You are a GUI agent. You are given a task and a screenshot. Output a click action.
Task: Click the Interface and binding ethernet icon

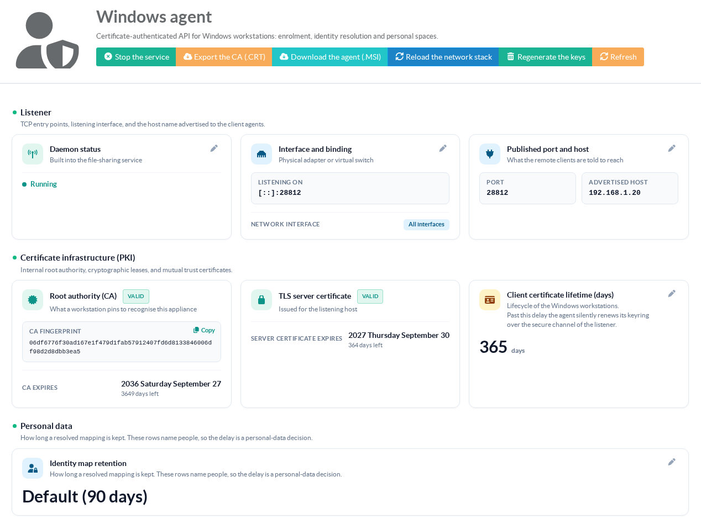click(x=261, y=154)
